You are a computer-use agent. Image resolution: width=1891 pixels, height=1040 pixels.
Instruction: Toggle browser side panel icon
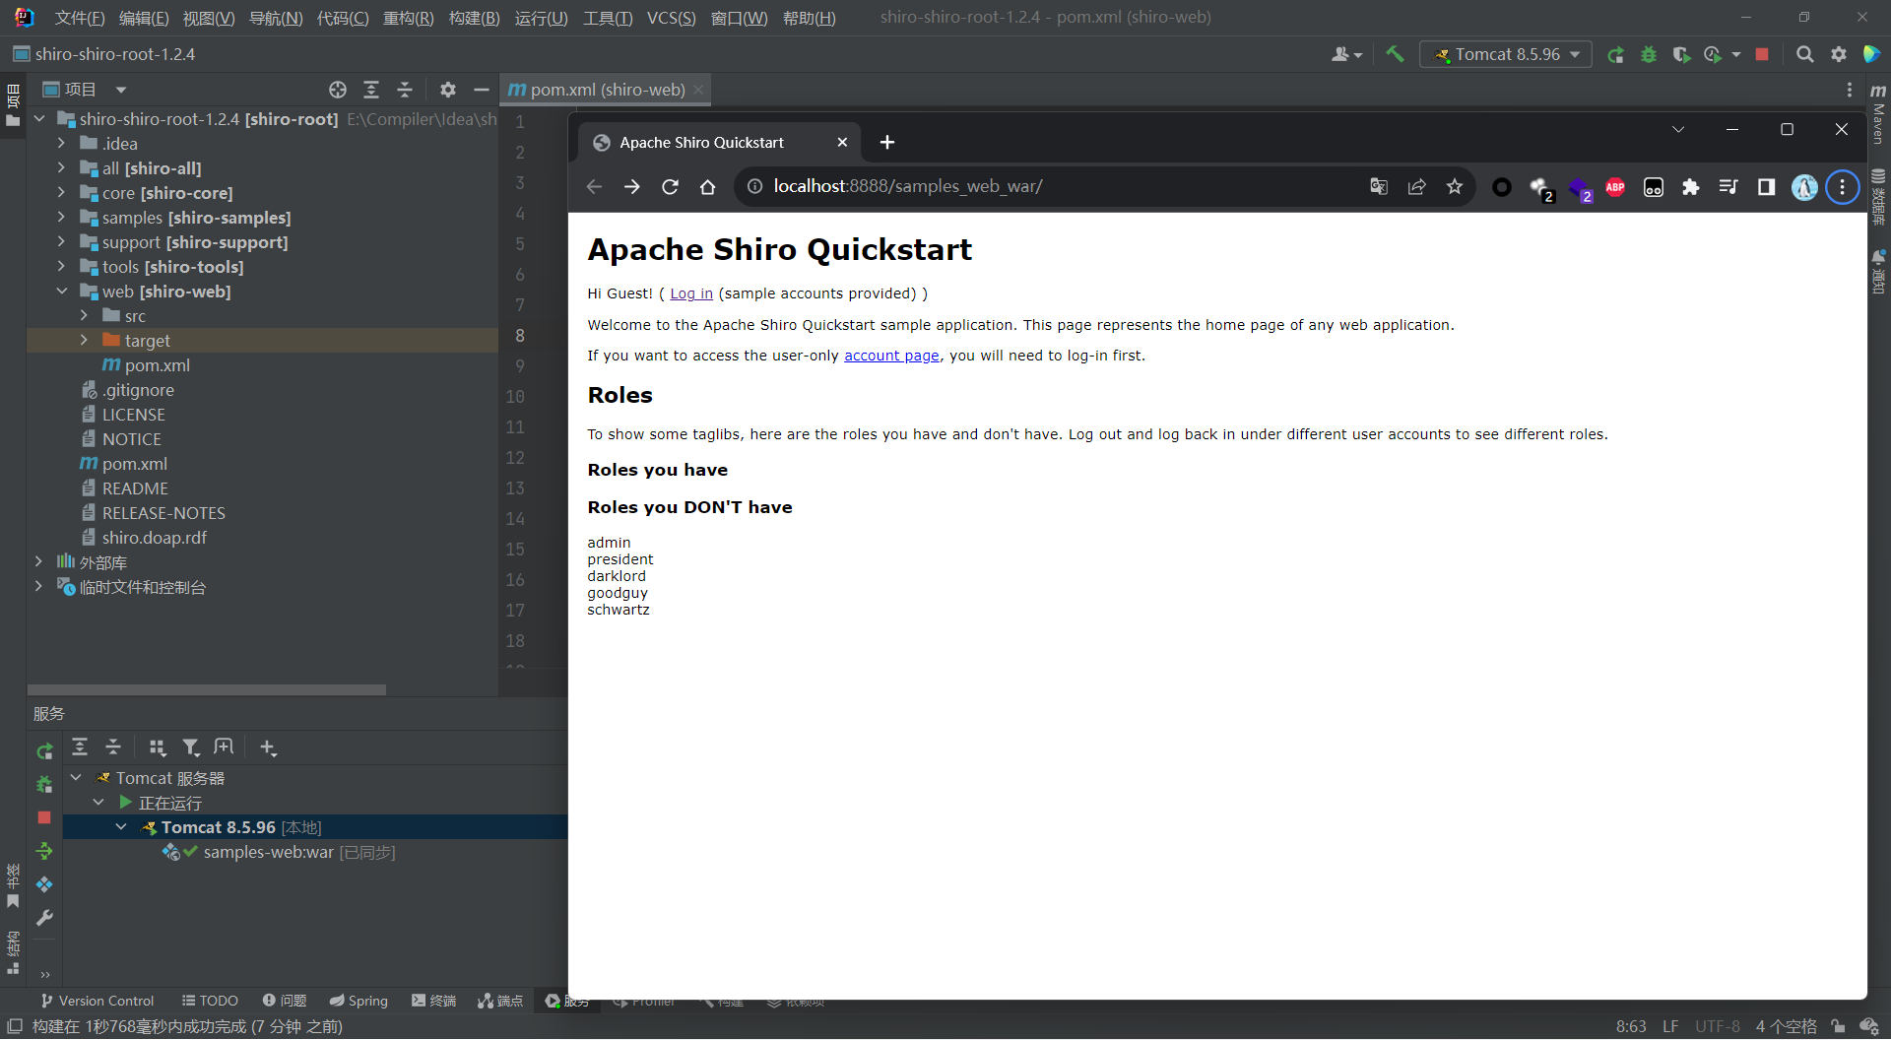(1766, 187)
